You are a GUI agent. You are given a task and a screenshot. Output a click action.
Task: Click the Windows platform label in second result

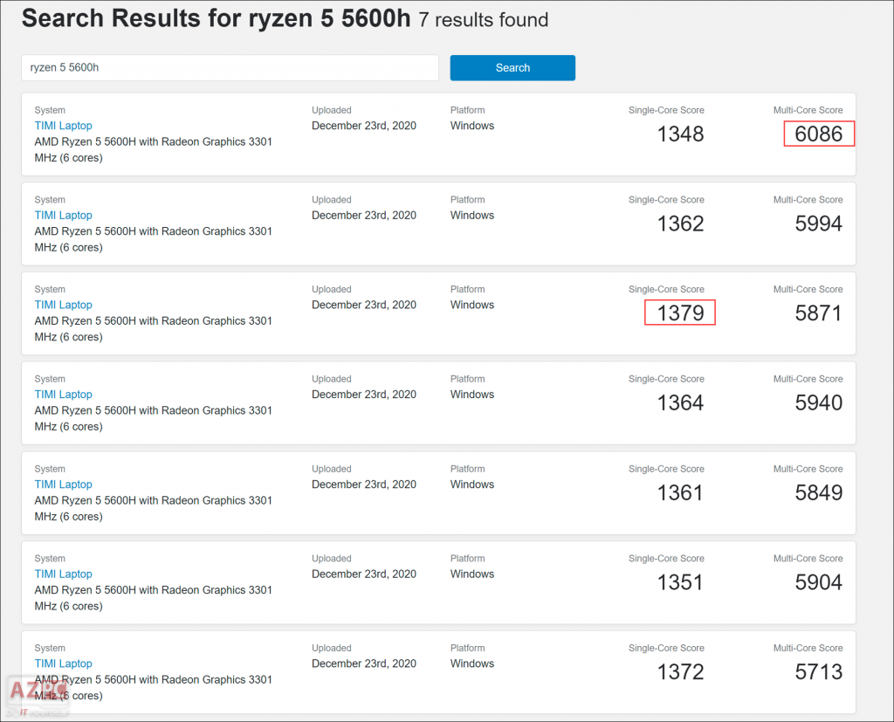pyautogui.click(x=471, y=215)
